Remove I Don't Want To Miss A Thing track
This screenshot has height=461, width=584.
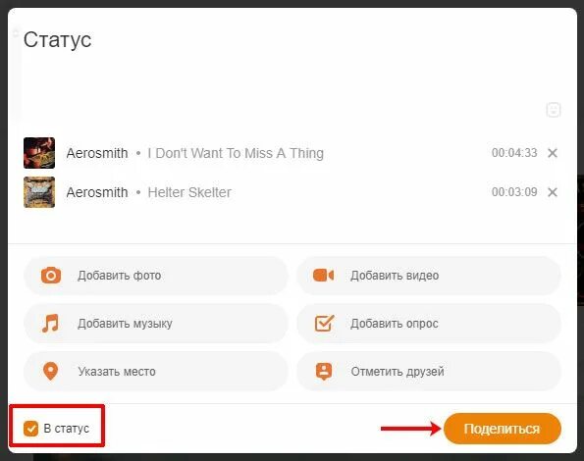coord(553,153)
